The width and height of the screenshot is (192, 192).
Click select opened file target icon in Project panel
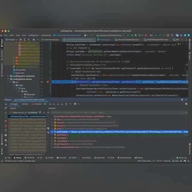pos(20,40)
